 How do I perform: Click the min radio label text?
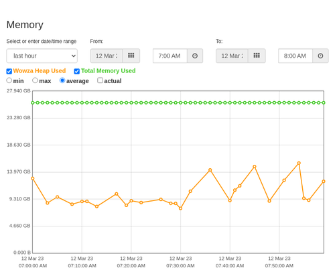pyautogui.click(x=18, y=81)
